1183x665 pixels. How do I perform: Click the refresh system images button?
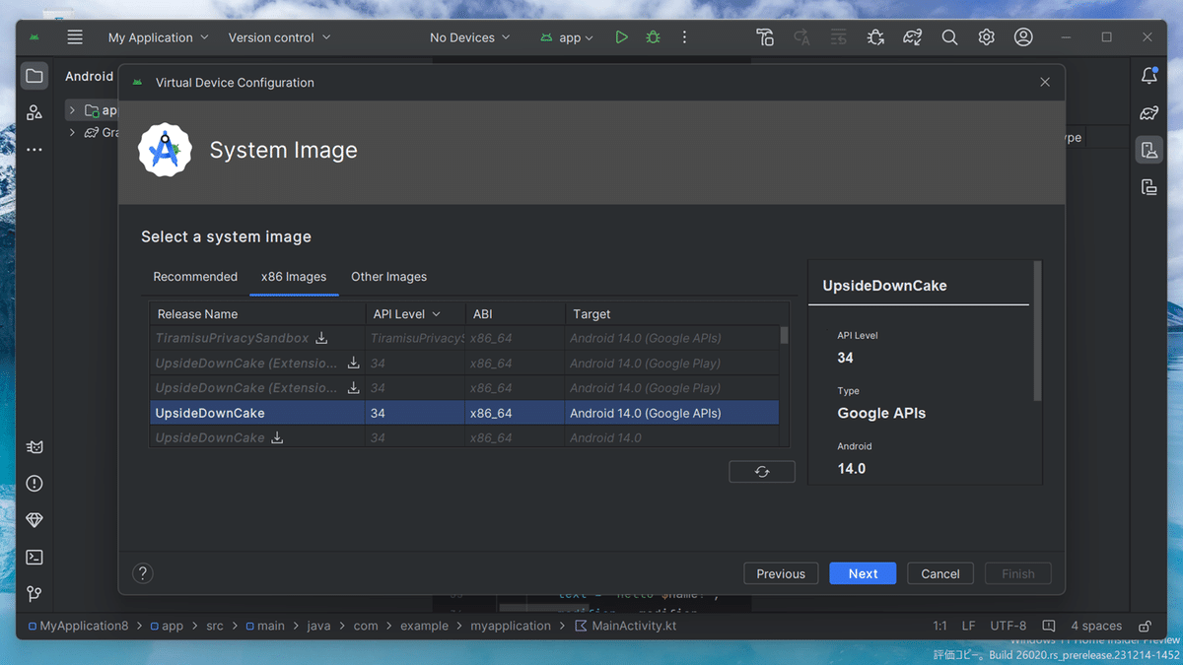click(x=762, y=472)
